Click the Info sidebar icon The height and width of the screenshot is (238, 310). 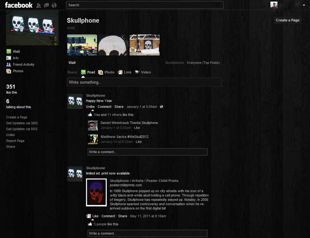coord(9,58)
